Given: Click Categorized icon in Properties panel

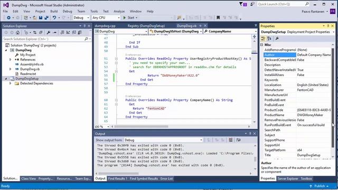Looking at the screenshot, I should (263, 39).
